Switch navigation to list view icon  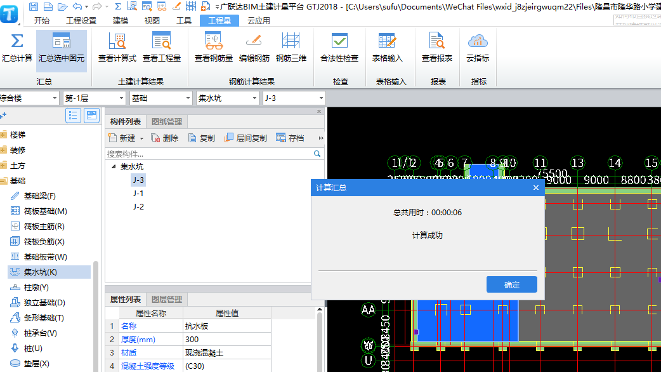[73, 115]
